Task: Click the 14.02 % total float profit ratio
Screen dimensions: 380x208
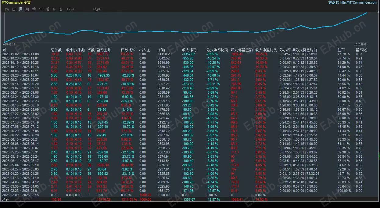Action: pyautogui.click(x=261, y=200)
